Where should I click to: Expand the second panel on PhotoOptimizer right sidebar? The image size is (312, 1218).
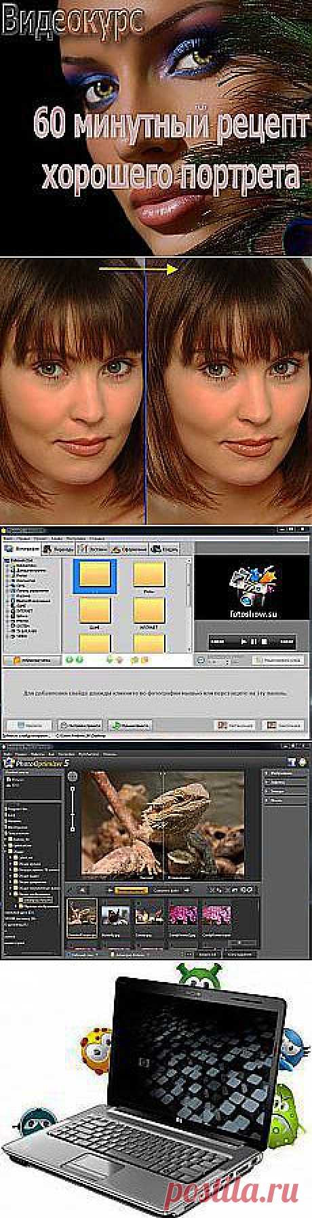282,782
